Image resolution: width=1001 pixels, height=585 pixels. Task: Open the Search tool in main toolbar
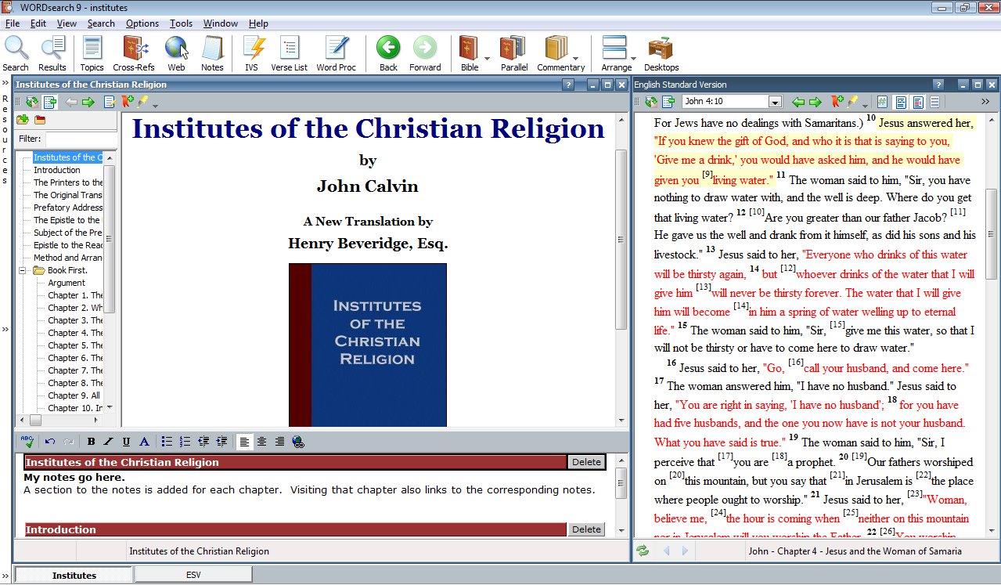16,53
